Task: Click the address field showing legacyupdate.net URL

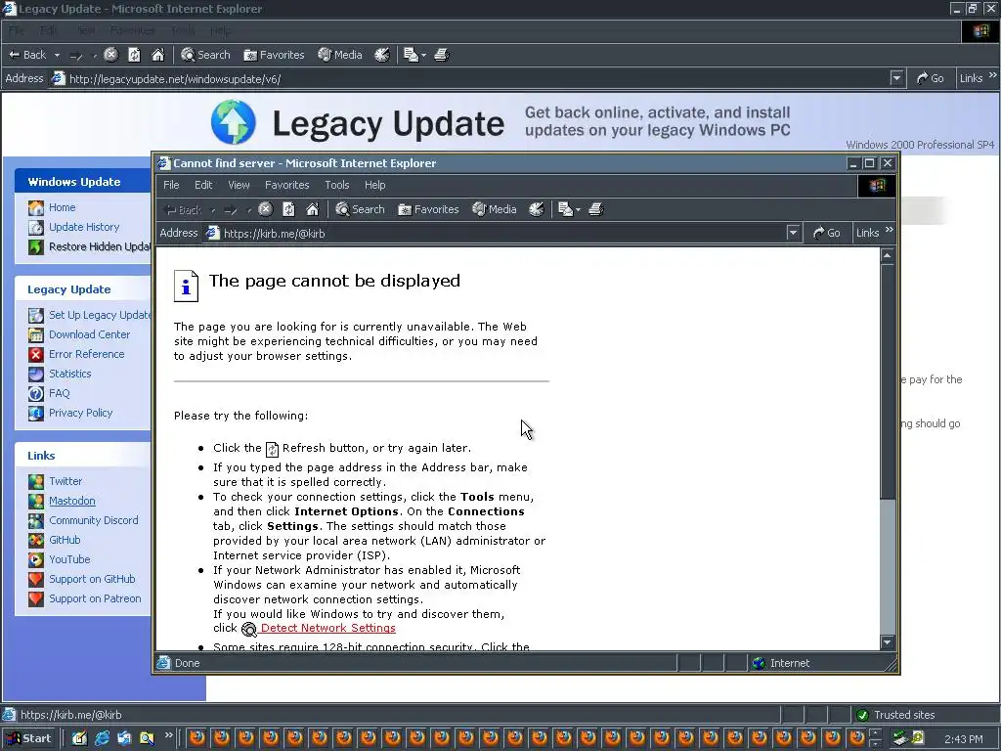Action: [x=469, y=78]
